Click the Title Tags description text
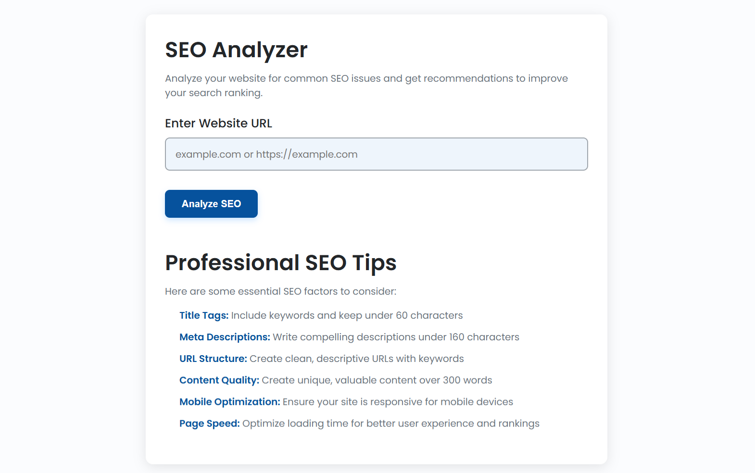 (x=347, y=315)
